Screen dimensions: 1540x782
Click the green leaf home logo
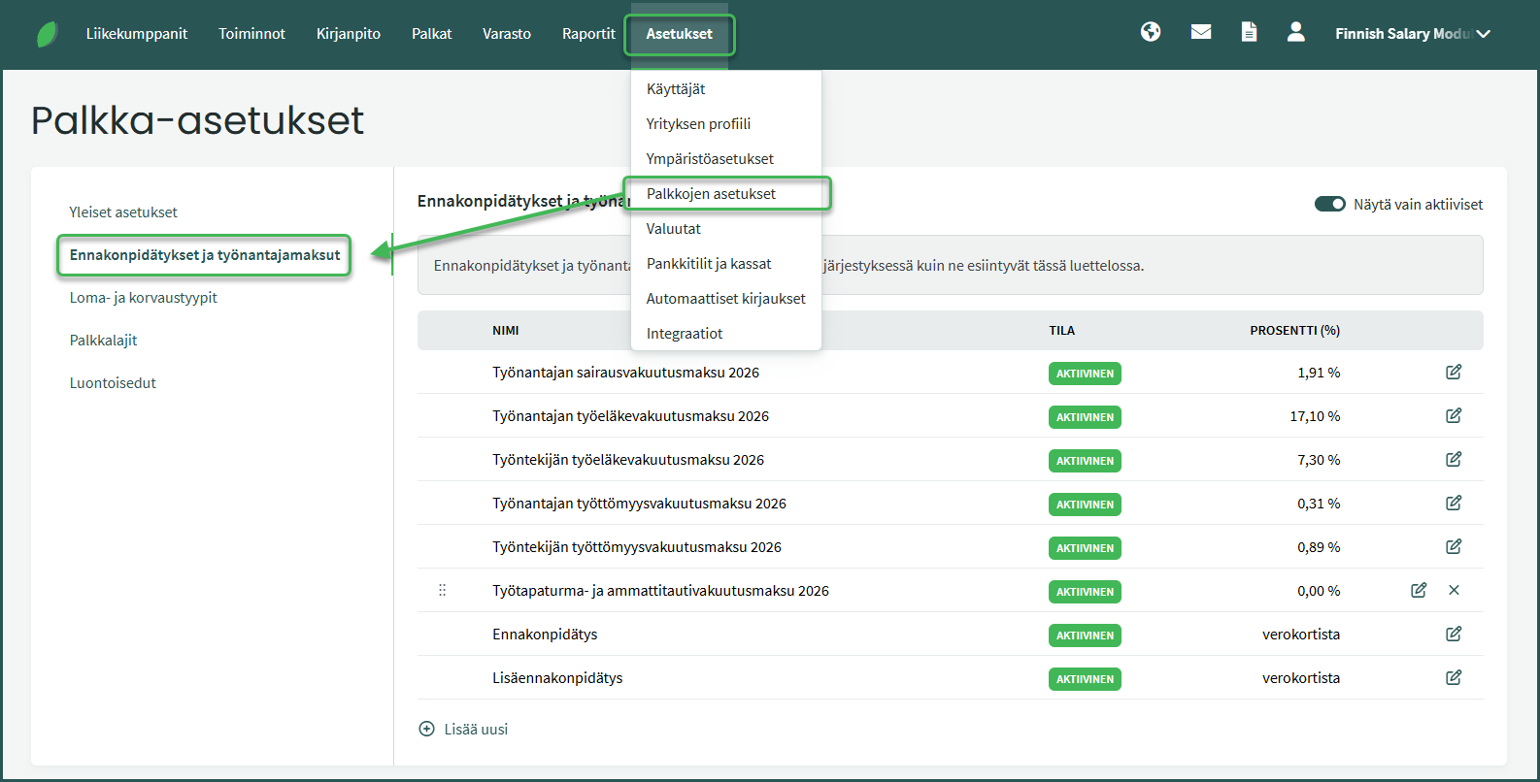(47, 34)
